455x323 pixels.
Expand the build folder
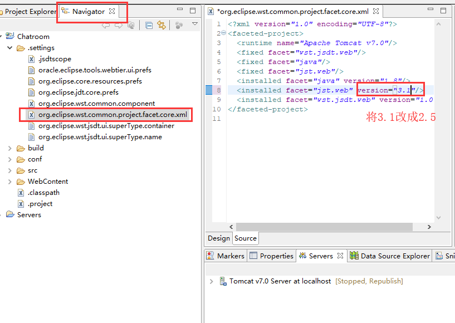point(10,148)
